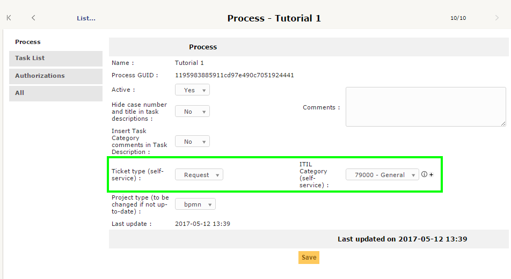
Task: Go to the previous process record
Action: tap(33, 18)
